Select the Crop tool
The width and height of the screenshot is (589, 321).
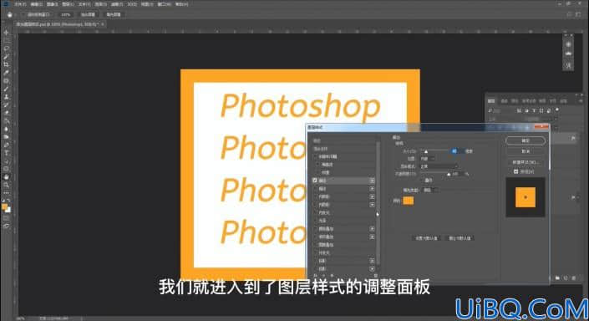(6, 64)
